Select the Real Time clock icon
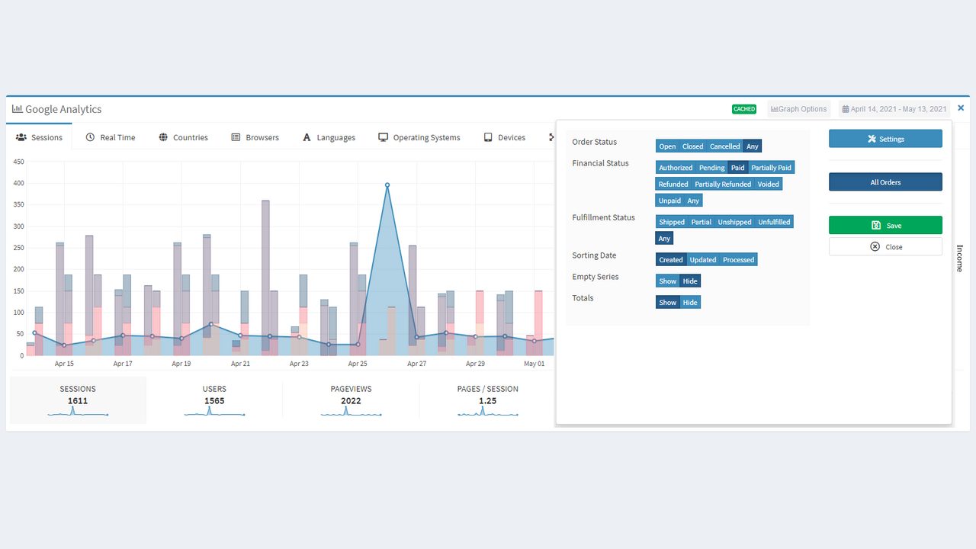Image resolution: width=976 pixels, height=549 pixels. [91, 137]
